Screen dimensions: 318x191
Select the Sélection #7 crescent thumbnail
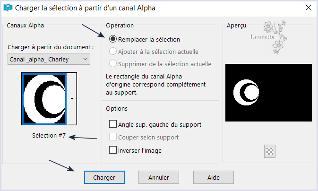click(x=44, y=99)
